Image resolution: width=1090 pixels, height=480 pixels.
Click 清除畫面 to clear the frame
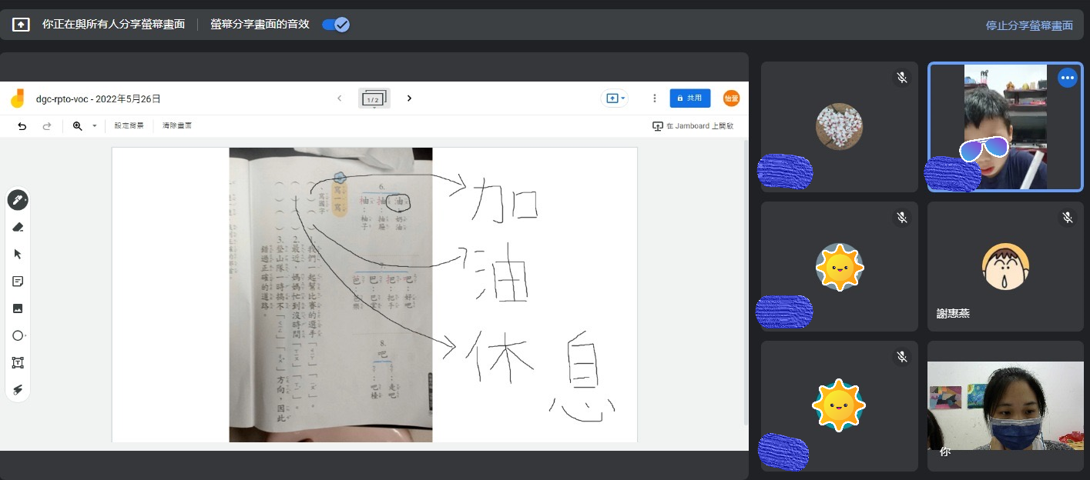(177, 125)
